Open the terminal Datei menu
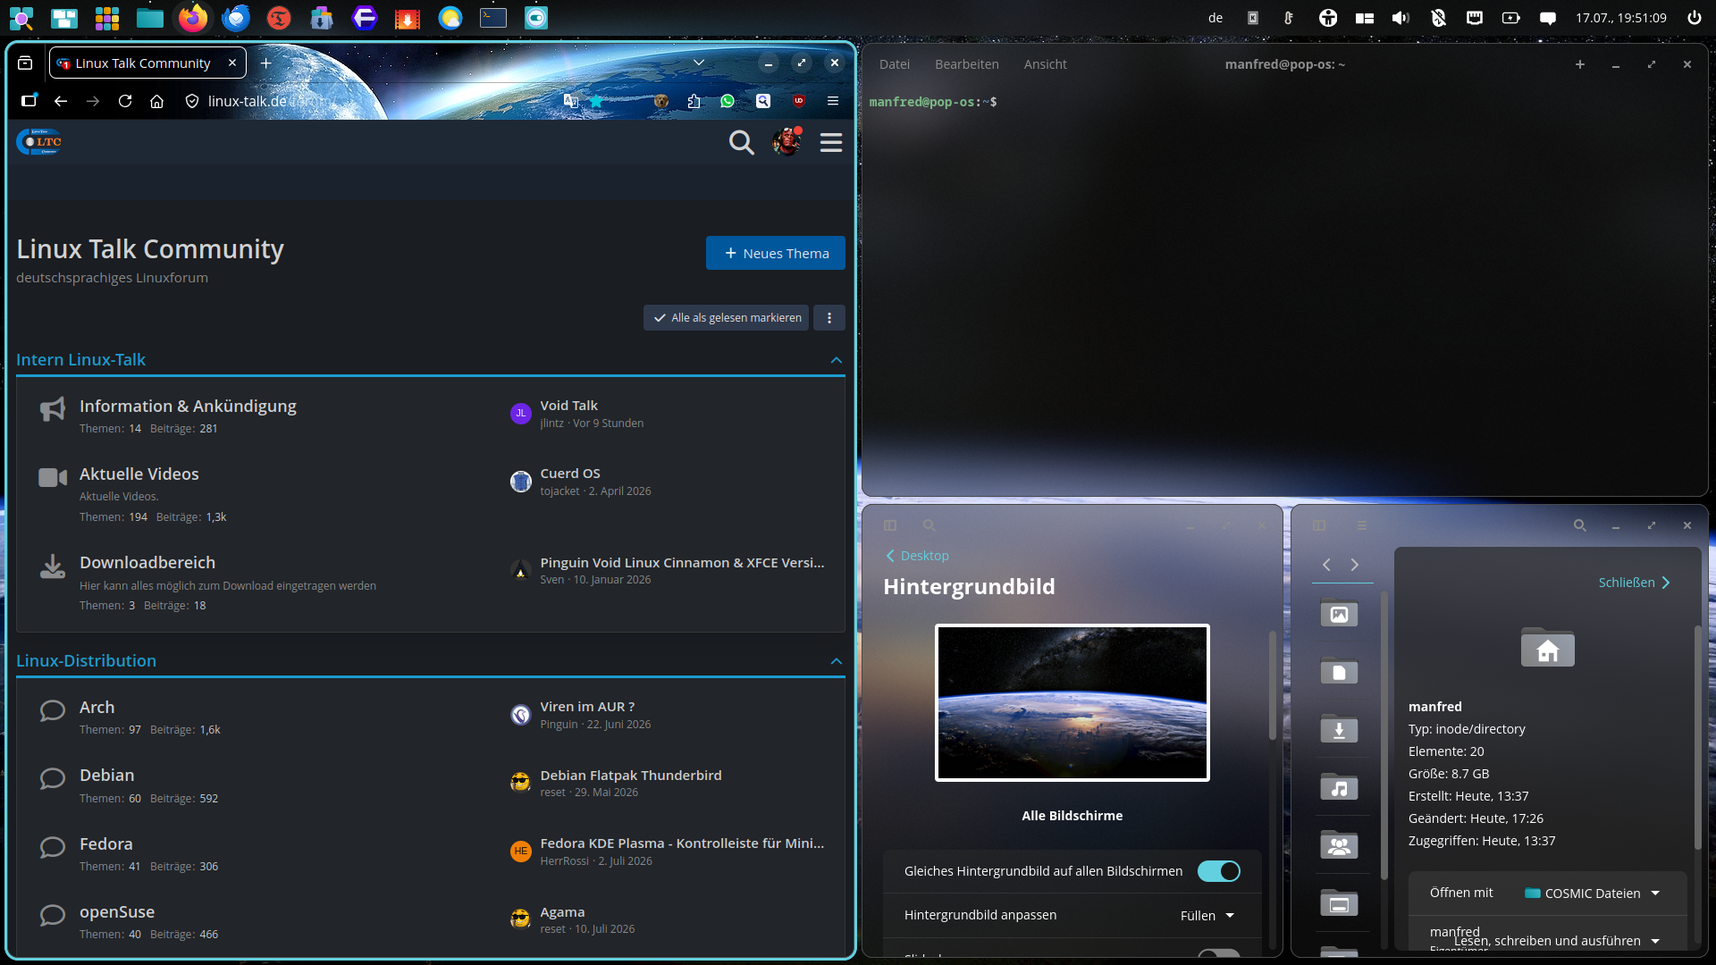Screen dimensions: 1716x965 pos(895,64)
